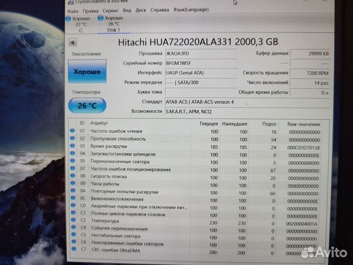Click the status dot for Время раскрутки
Image resolution: width=353 pixels, height=265 pixels.
(x=73, y=146)
